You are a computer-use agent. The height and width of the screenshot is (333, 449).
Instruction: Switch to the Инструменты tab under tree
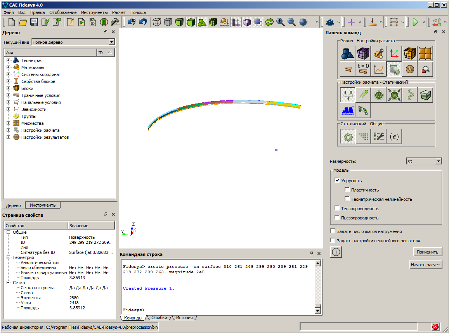pyautogui.click(x=43, y=205)
